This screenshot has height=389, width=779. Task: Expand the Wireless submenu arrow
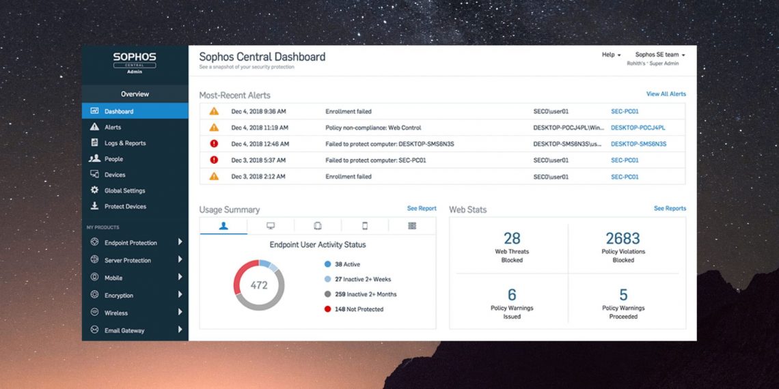[180, 312]
